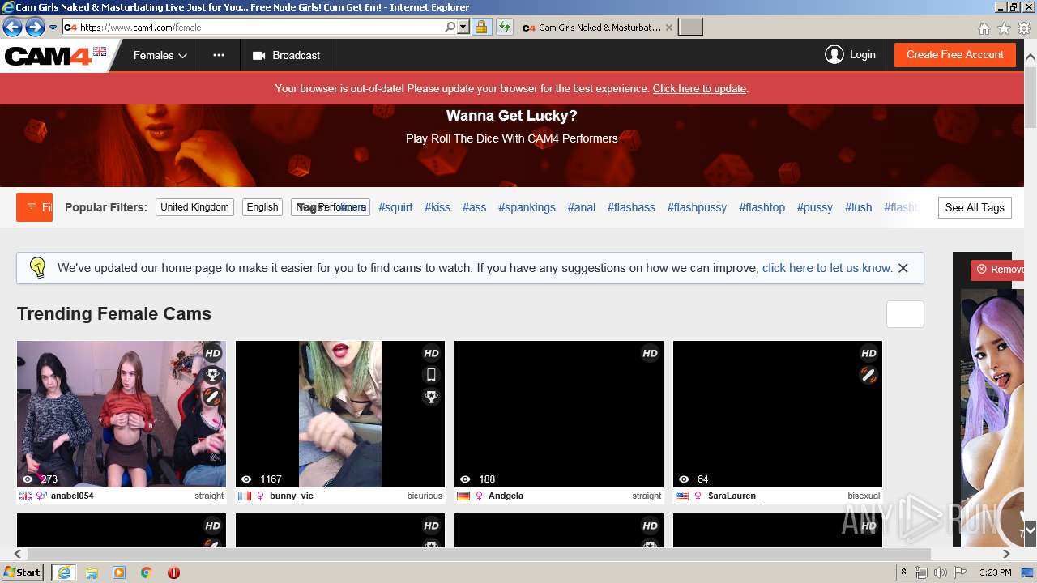Click the volume speaker tray icon
Screen dimensions: 1037x583
coord(940,572)
